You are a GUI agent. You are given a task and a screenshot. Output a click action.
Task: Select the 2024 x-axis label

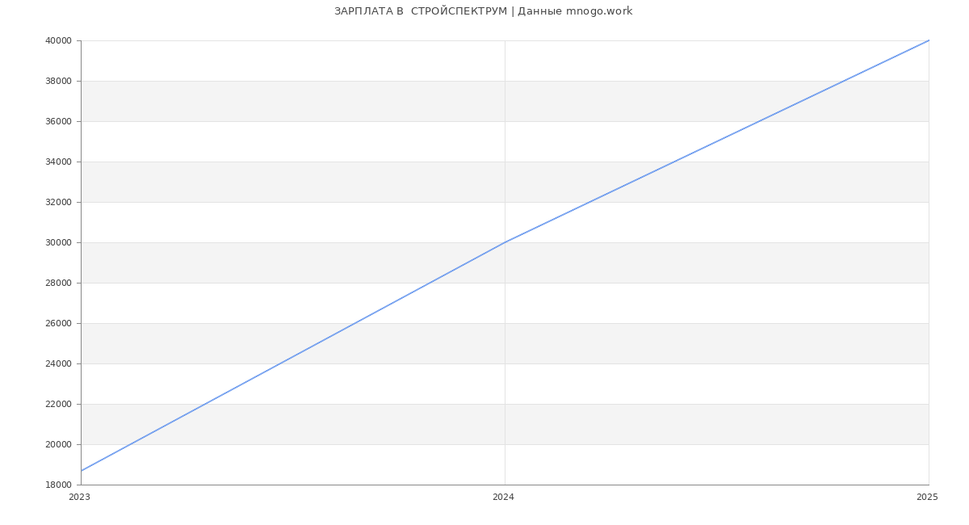pos(503,498)
